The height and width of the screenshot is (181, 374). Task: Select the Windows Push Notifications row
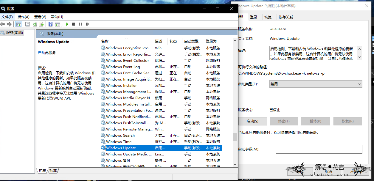pos(161,117)
